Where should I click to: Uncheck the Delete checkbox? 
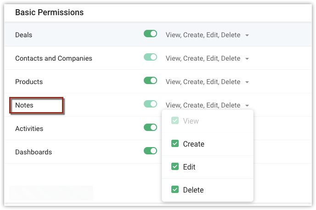[x=175, y=190]
